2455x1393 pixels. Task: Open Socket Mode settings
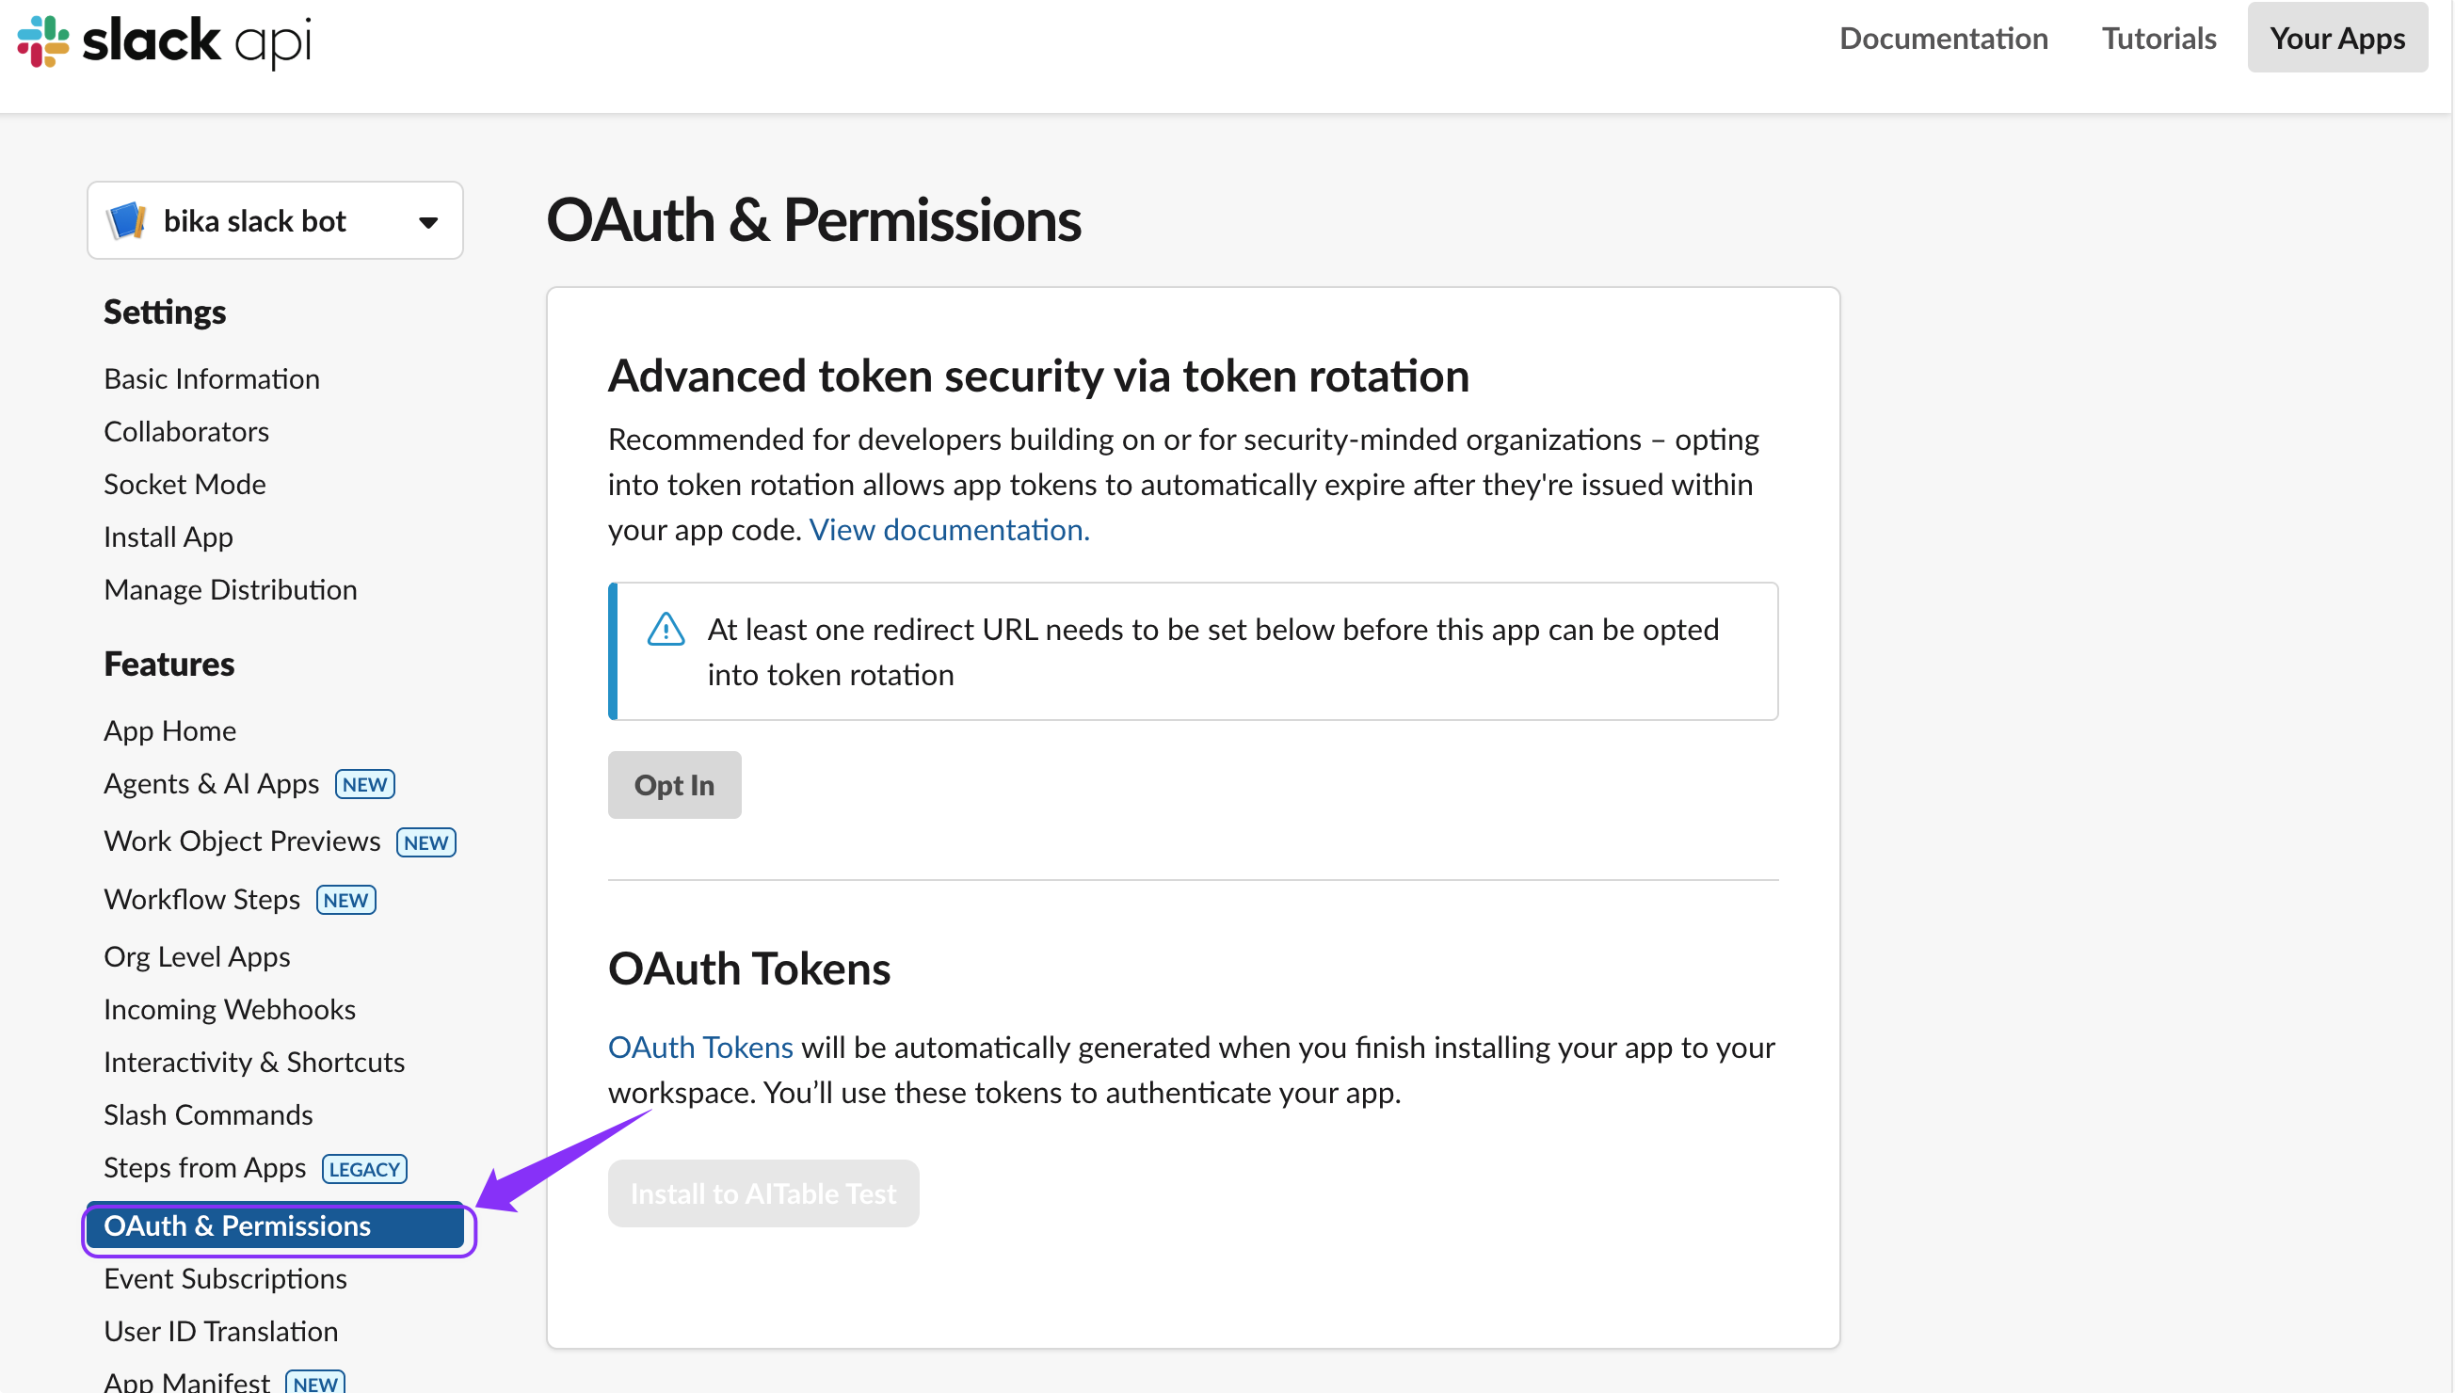pos(185,484)
